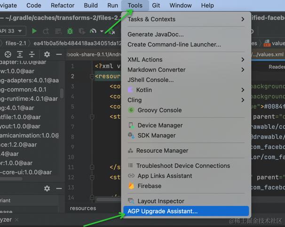Click the Resource Manager icon
Image resolution: width=285 pixels, height=227 pixels.
tap(130, 150)
